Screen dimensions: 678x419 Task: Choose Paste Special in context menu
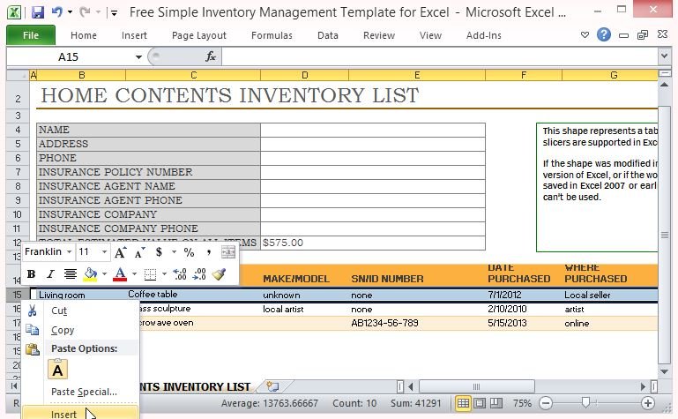tap(84, 392)
